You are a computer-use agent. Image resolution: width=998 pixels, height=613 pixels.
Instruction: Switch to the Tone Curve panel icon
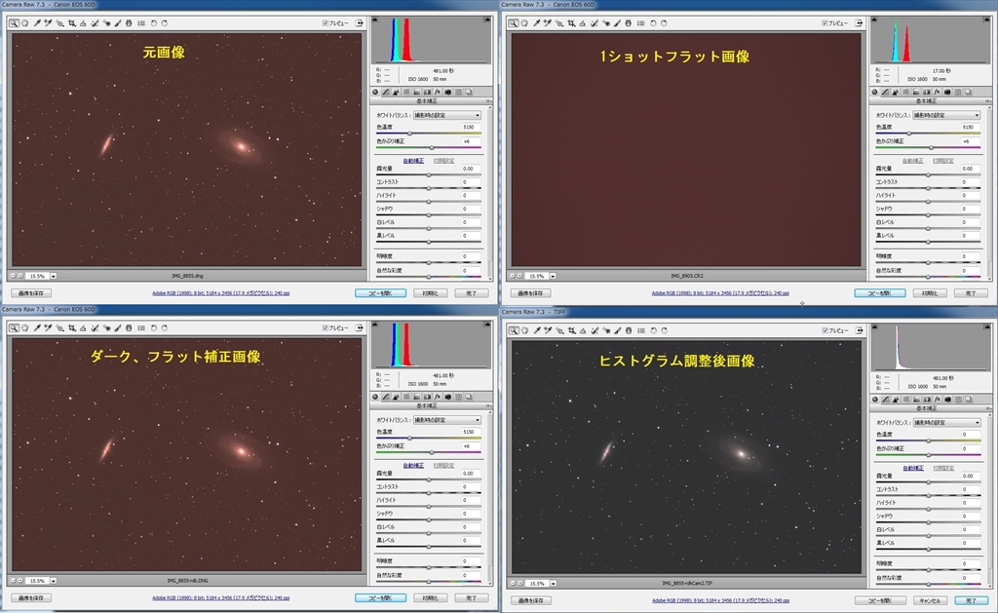[x=386, y=92]
